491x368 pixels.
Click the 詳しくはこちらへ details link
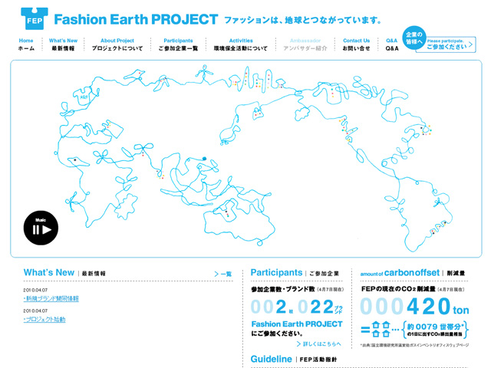pos(319,344)
